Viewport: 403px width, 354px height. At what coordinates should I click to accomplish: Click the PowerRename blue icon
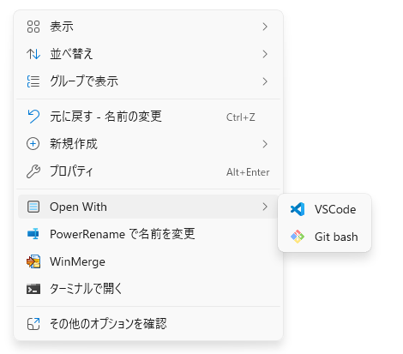[33, 234]
